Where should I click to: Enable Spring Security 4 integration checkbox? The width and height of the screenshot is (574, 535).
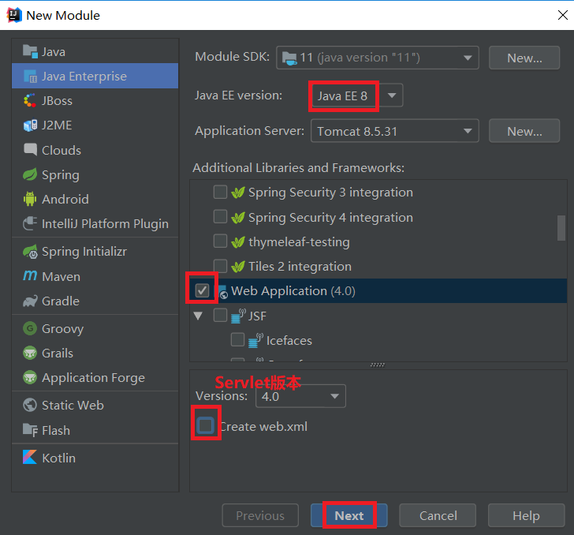pyautogui.click(x=220, y=216)
